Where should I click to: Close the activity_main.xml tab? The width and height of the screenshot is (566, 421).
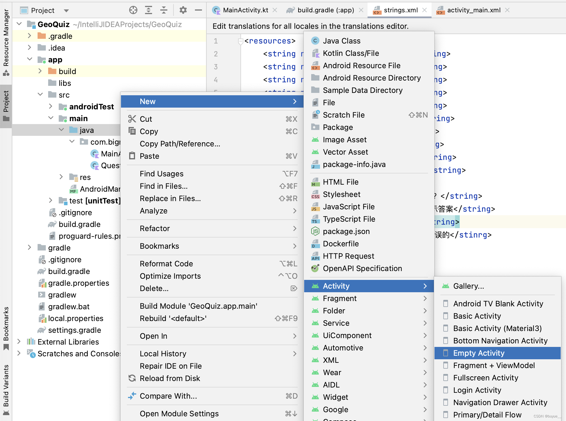click(507, 10)
